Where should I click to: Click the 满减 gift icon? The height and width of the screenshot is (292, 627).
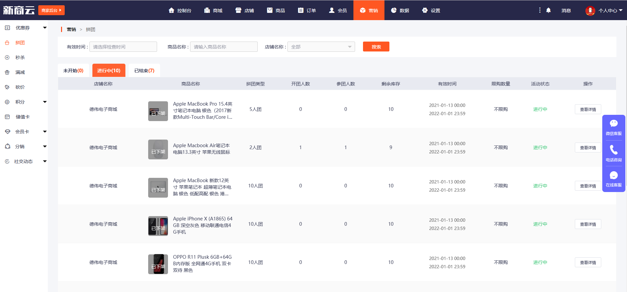(7, 72)
